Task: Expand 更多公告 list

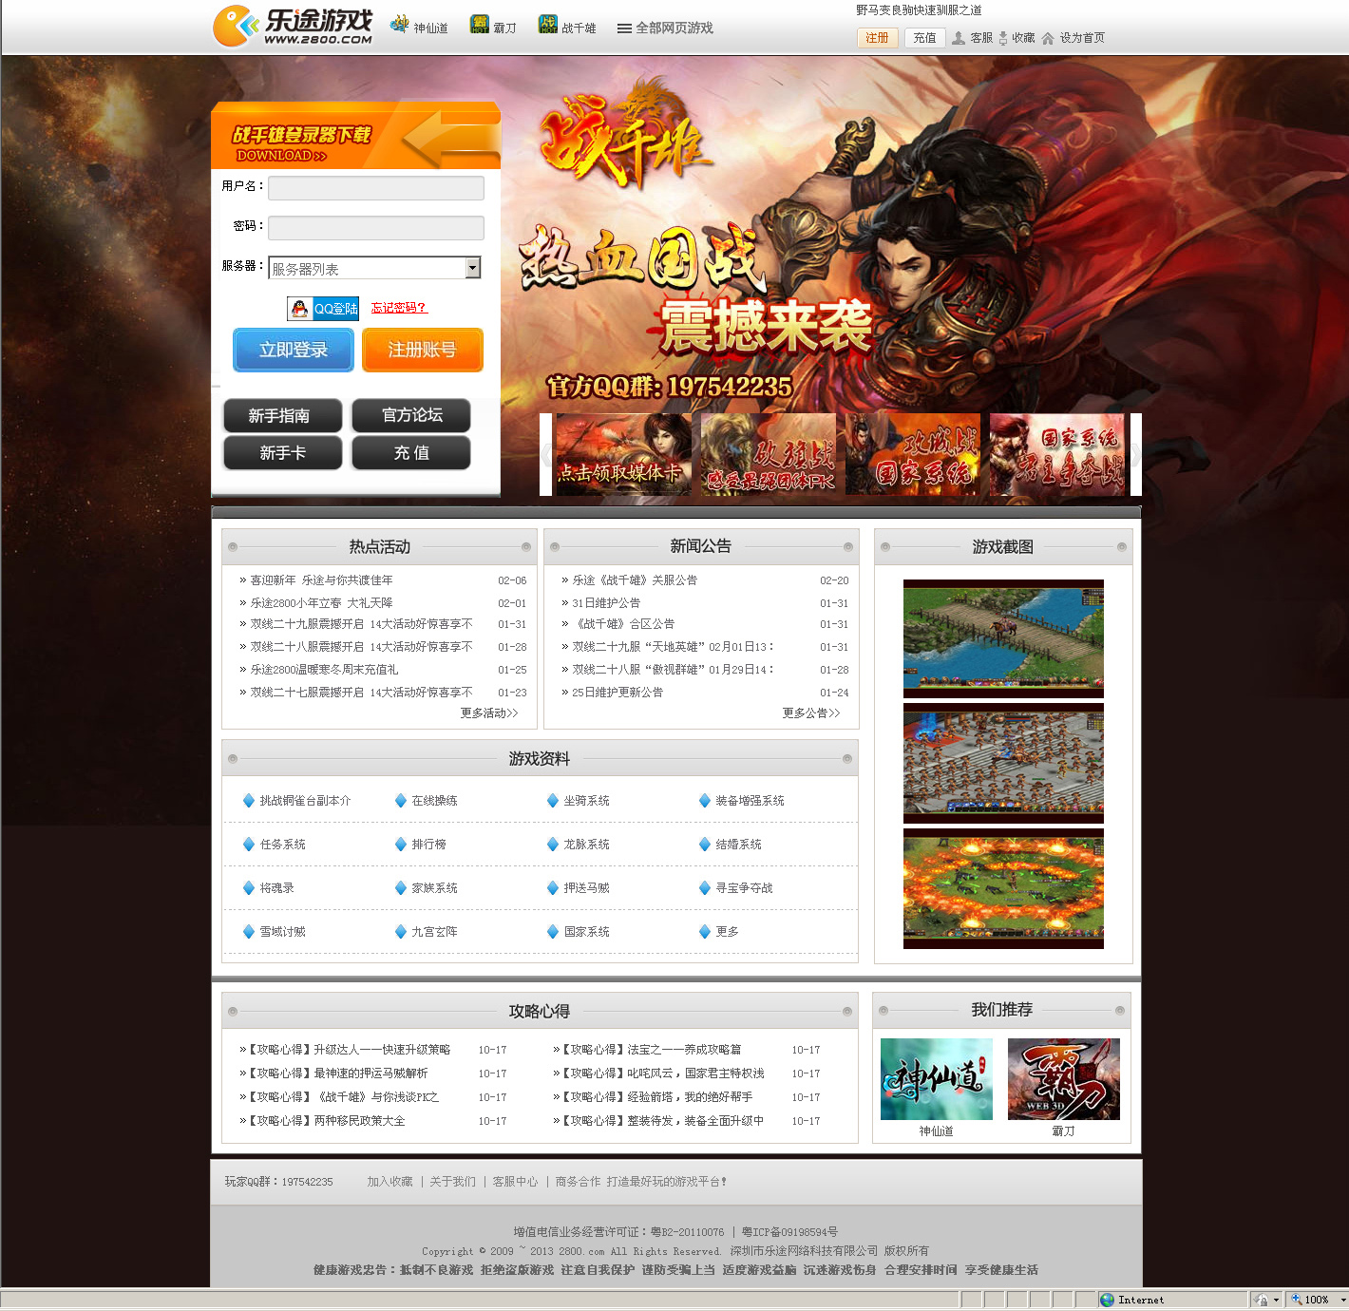Action: pyautogui.click(x=811, y=713)
